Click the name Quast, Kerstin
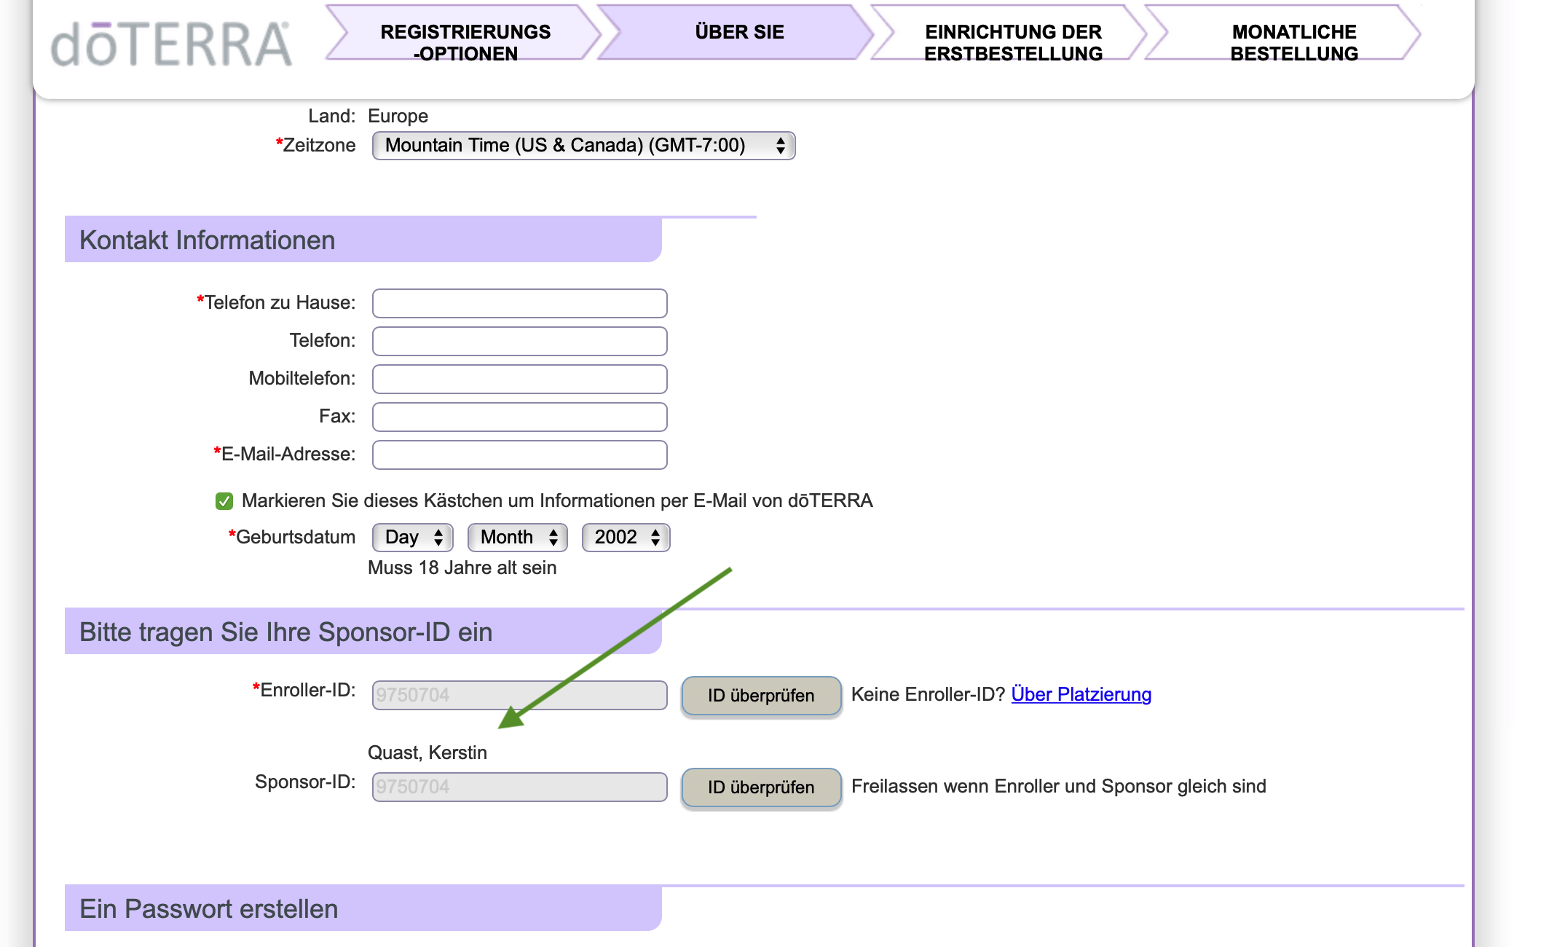The height and width of the screenshot is (947, 1557). [x=427, y=753]
